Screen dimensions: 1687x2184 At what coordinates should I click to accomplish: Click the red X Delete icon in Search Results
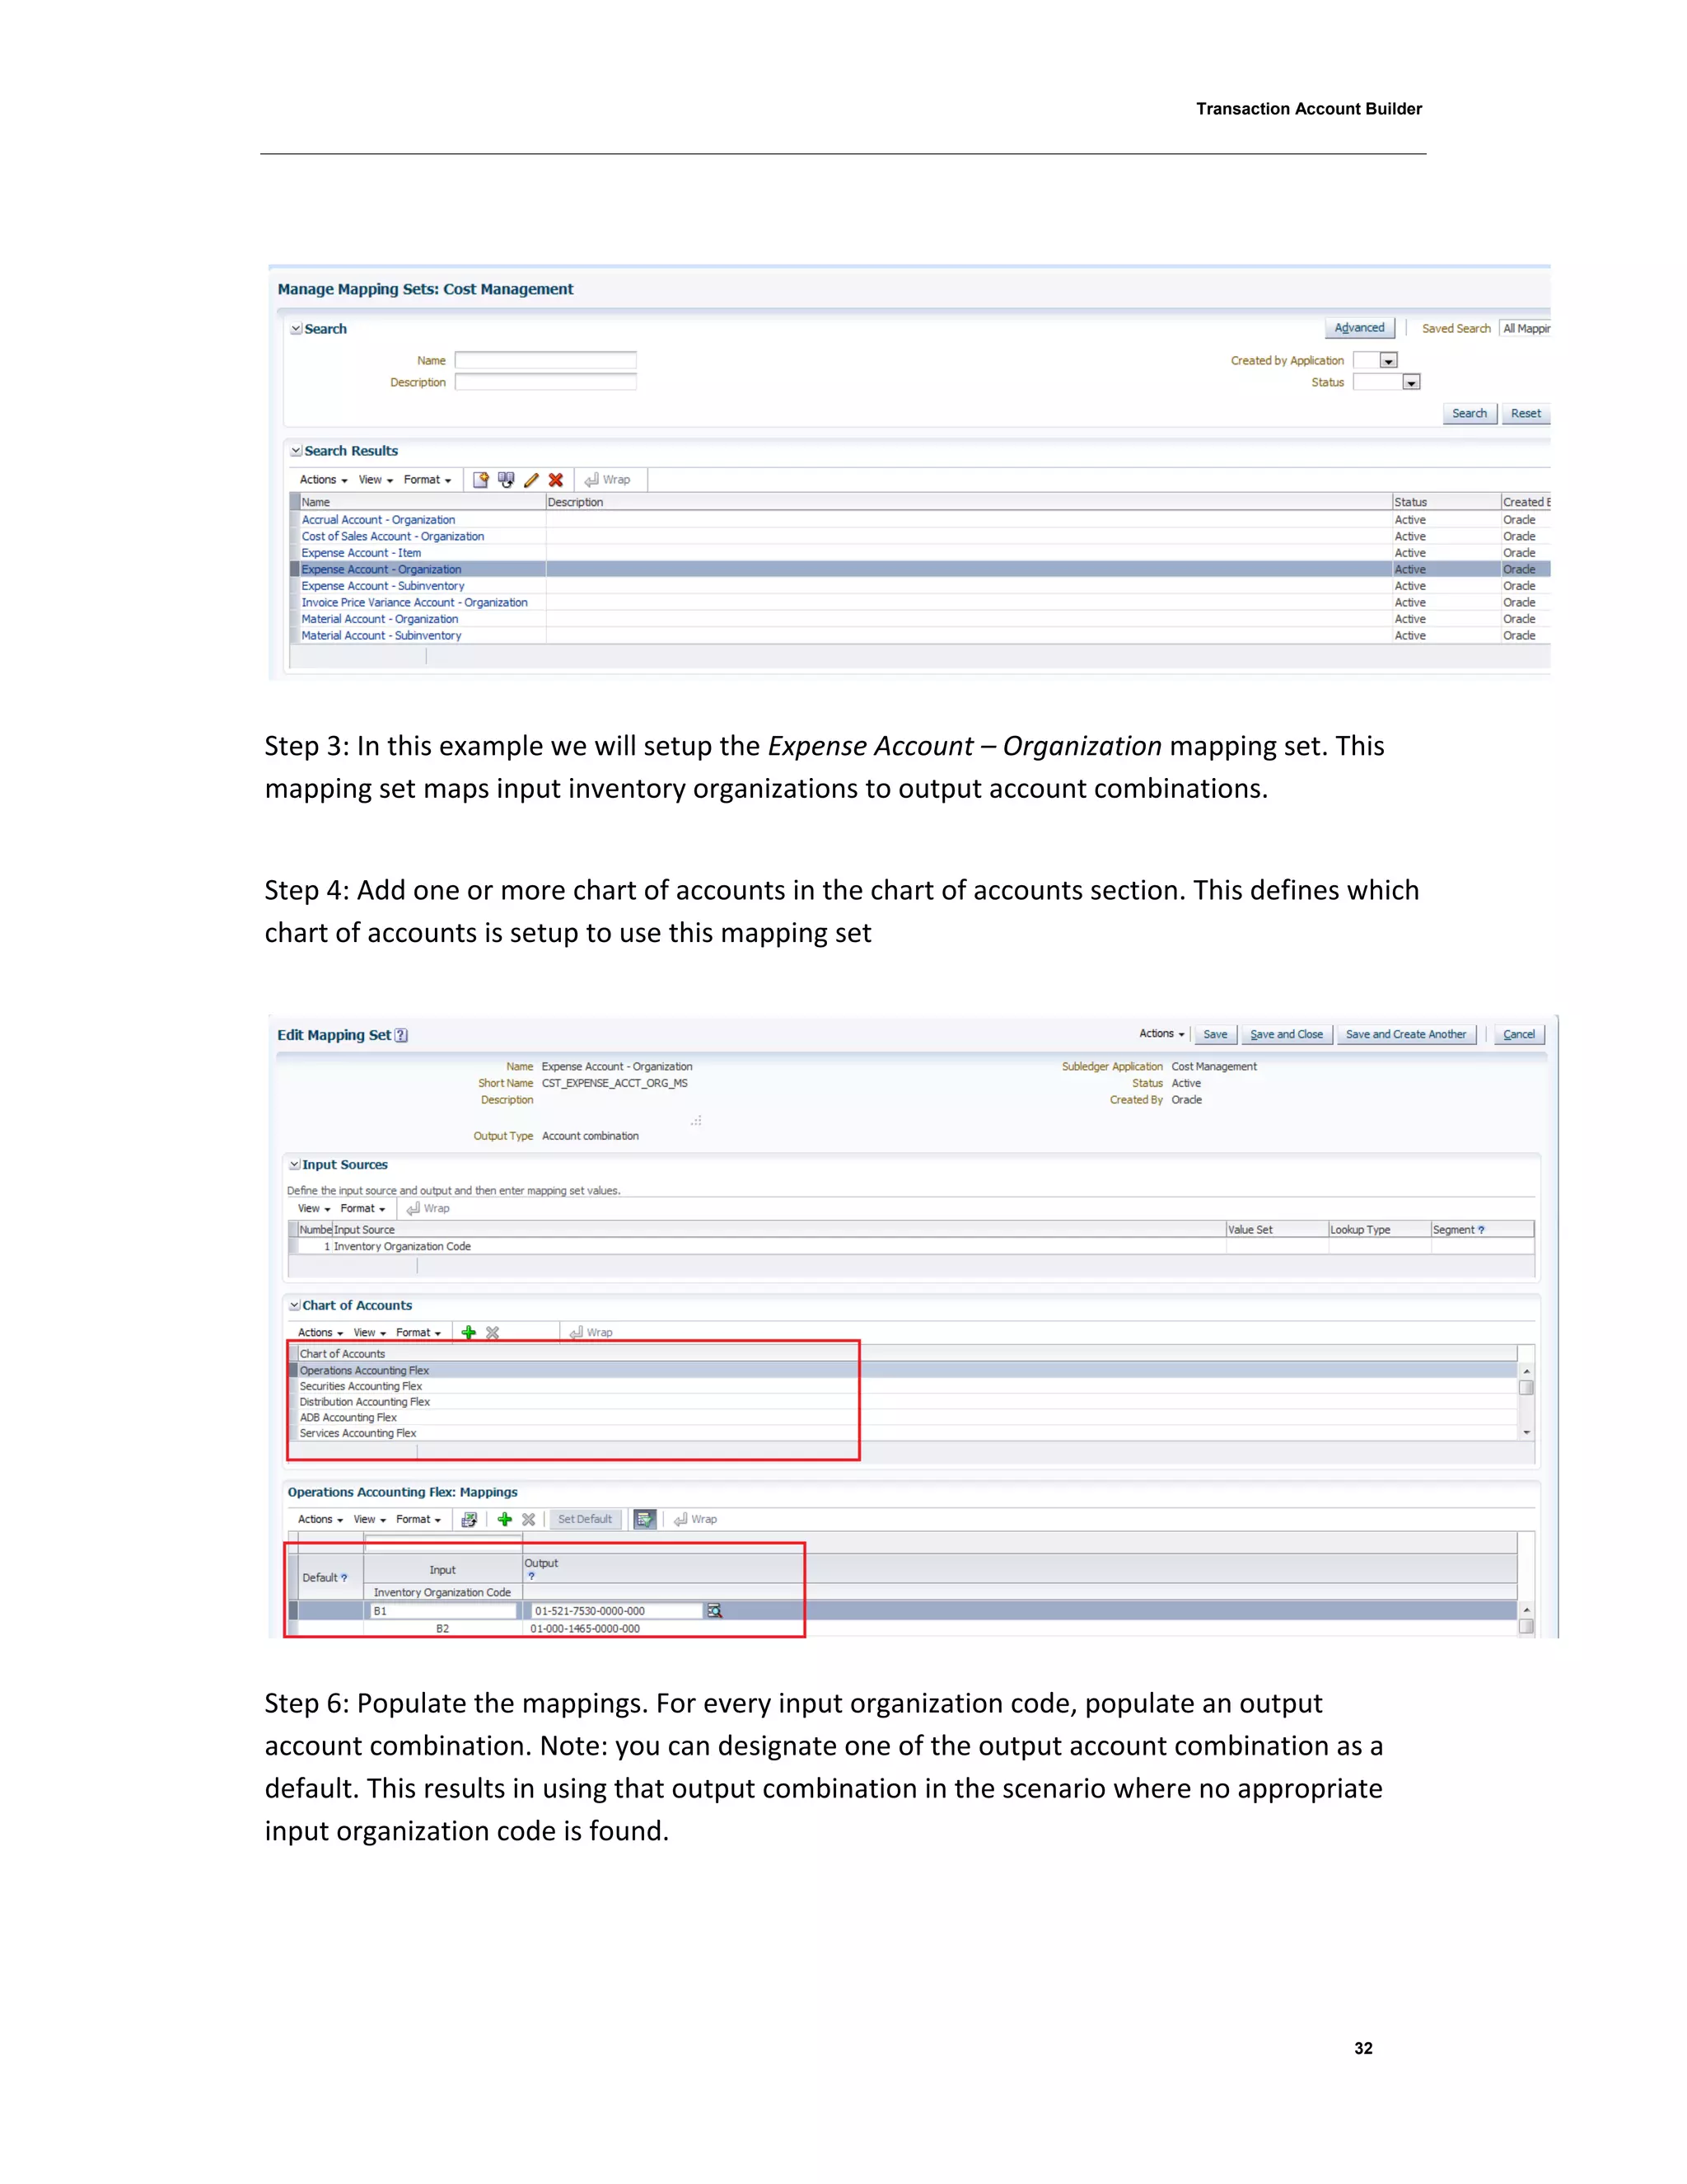point(556,480)
